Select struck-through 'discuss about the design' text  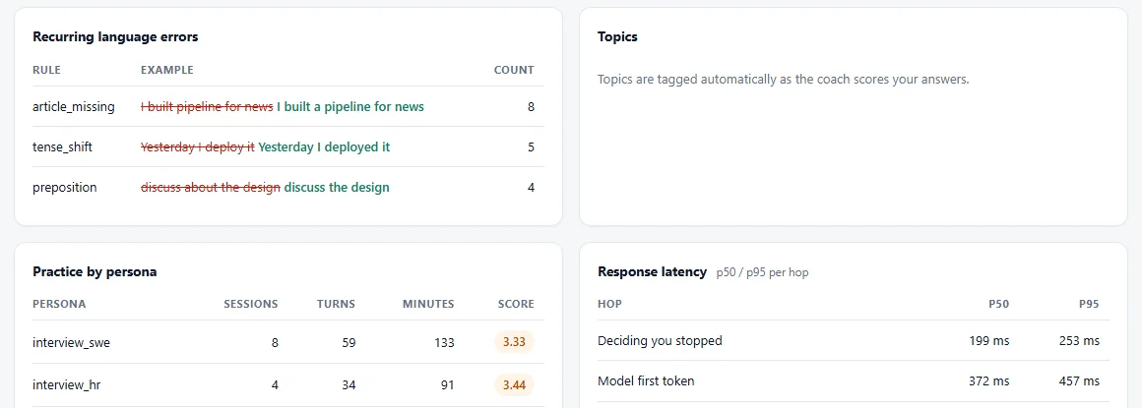211,187
